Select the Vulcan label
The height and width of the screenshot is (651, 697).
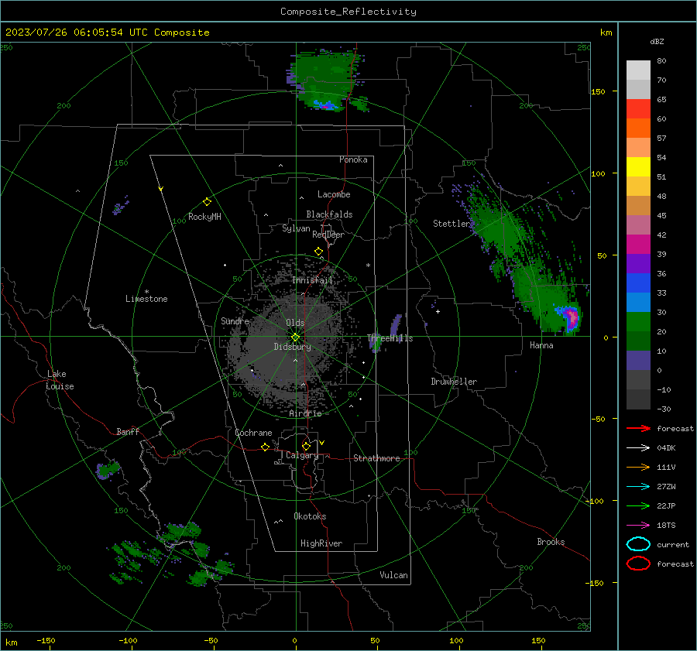[393, 575]
